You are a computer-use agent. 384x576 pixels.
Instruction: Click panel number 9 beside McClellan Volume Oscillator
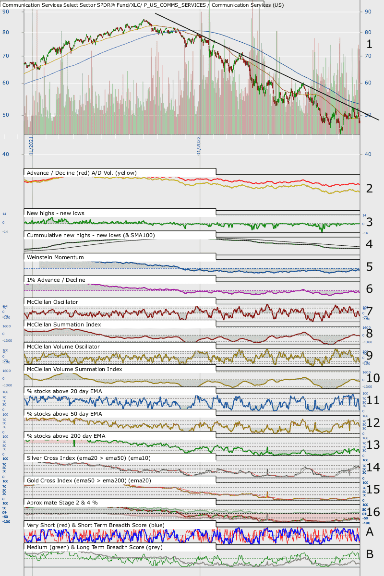coord(370,356)
